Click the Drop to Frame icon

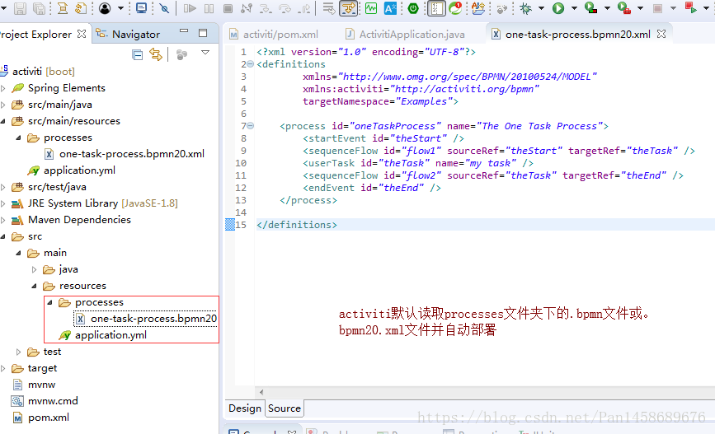[328, 8]
